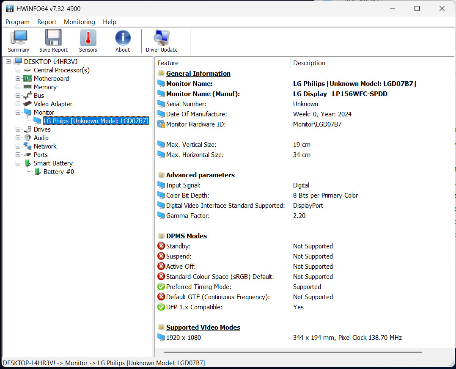Select the Central Processor(s) tree node
Image resolution: width=456 pixels, height=369 pixels.
point(62,70)
